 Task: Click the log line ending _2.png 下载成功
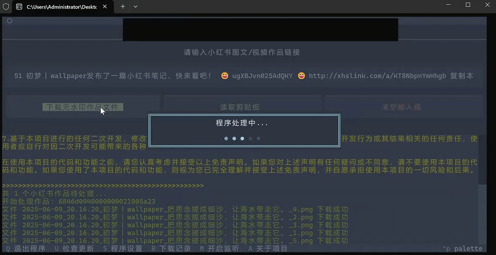(175, 217)
